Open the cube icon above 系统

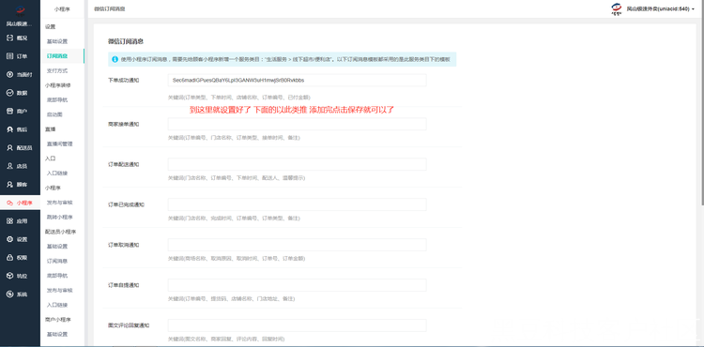click(10, 276)
